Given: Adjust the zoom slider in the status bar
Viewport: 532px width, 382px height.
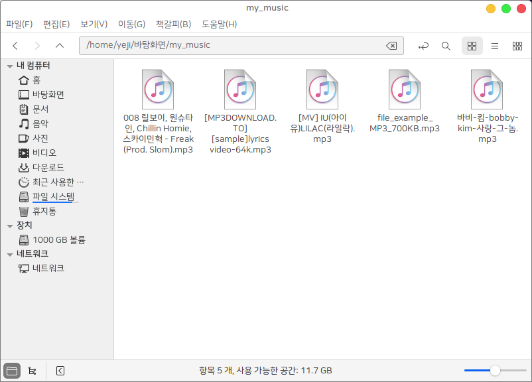Looking at the screenshot, I should tap(495, 371).
